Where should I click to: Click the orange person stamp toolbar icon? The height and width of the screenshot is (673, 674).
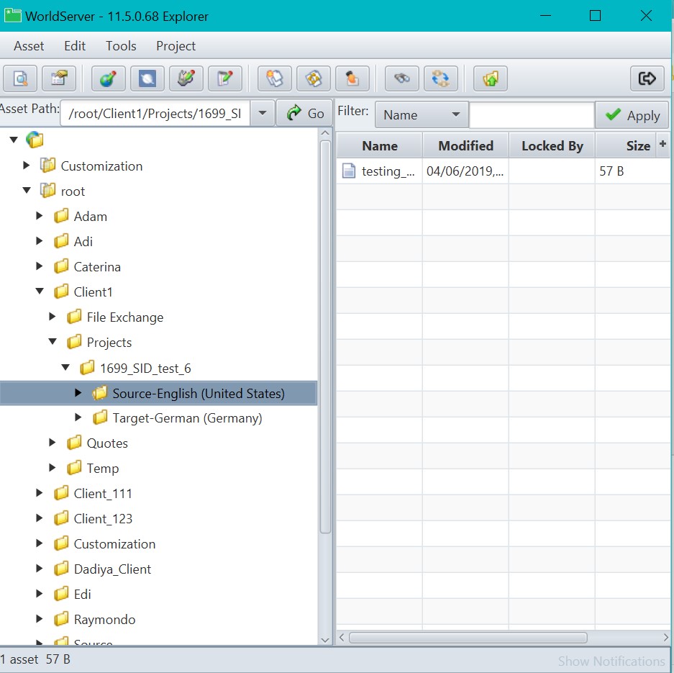352,78
